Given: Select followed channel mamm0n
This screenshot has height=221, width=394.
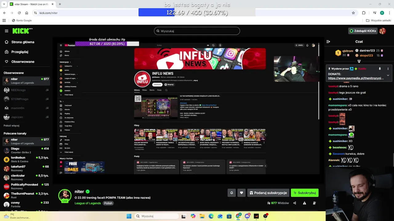Looking at the screenshot, I should (26, 108).
